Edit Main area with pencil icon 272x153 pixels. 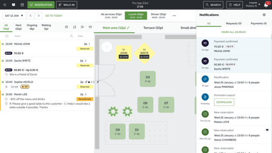point(128,28)
